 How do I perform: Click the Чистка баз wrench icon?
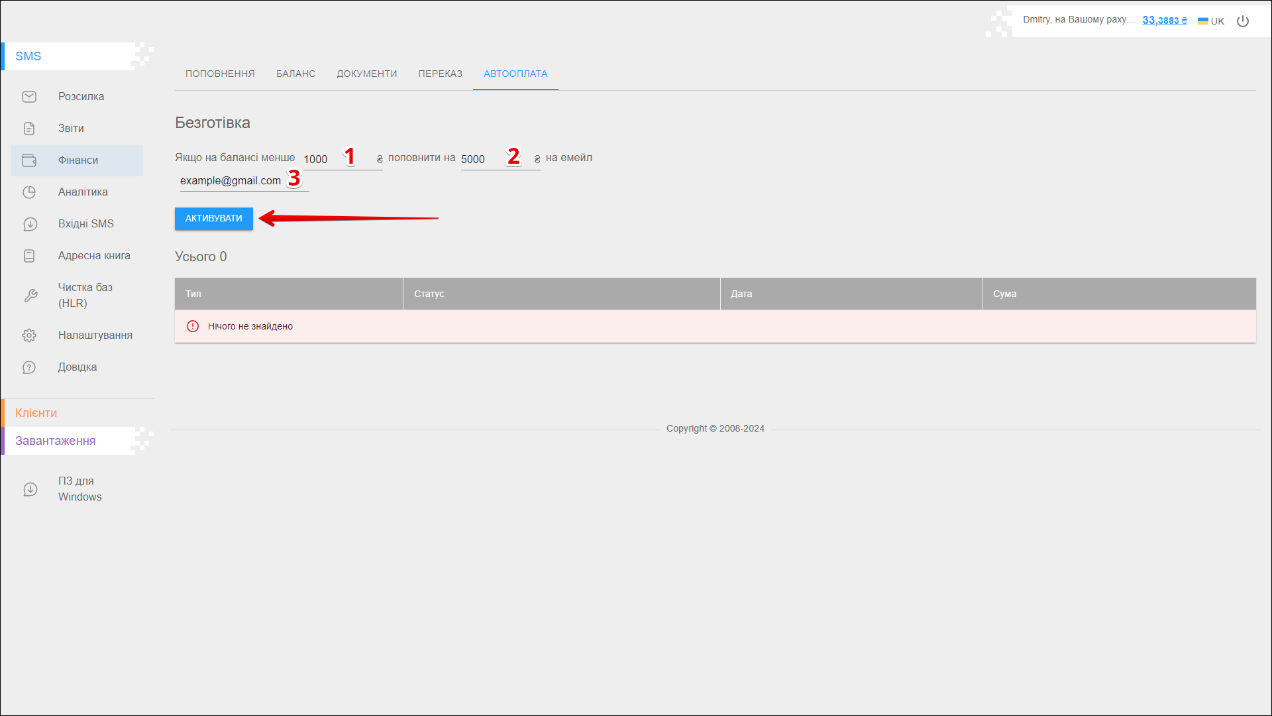tap(30, 296)
